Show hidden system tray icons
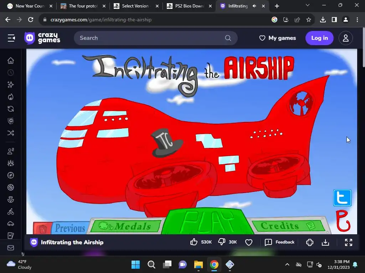 [x=287, y=264]
